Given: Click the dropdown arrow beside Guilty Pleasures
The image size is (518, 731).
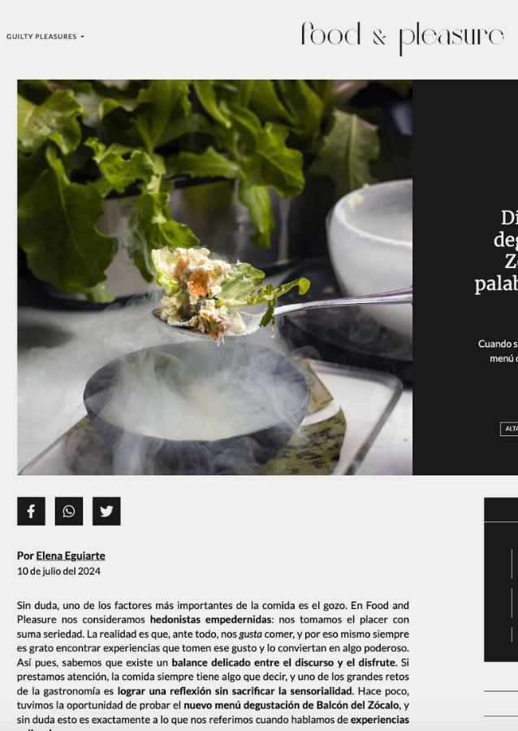Looking at the screenshot, I should click(x=82, y=37).
